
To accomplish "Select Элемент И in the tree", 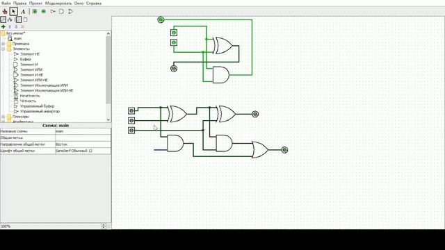I will click(29, 65).
